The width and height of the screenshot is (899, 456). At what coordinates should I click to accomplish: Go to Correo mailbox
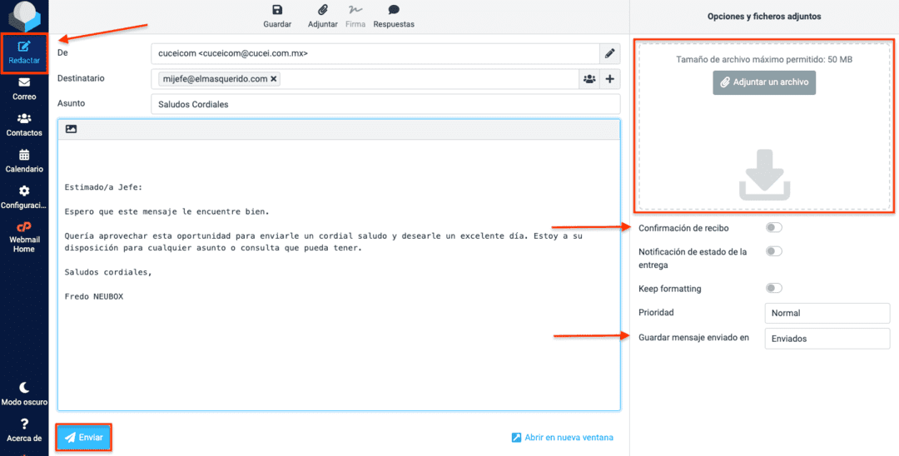(24, 89)
